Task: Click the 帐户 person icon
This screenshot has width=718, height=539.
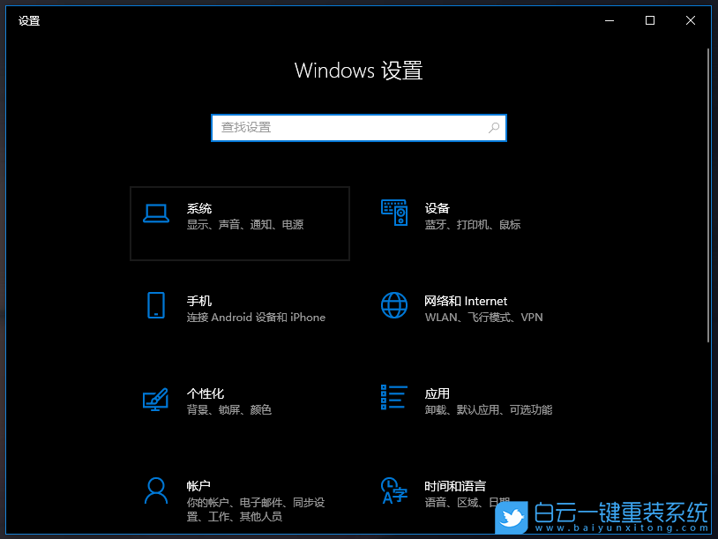Action: [x=156, y=491]
